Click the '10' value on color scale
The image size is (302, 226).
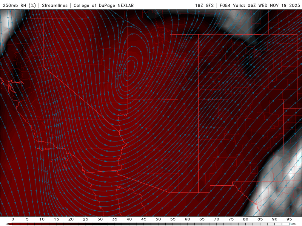pyautogui.click(x=42, y=219)
